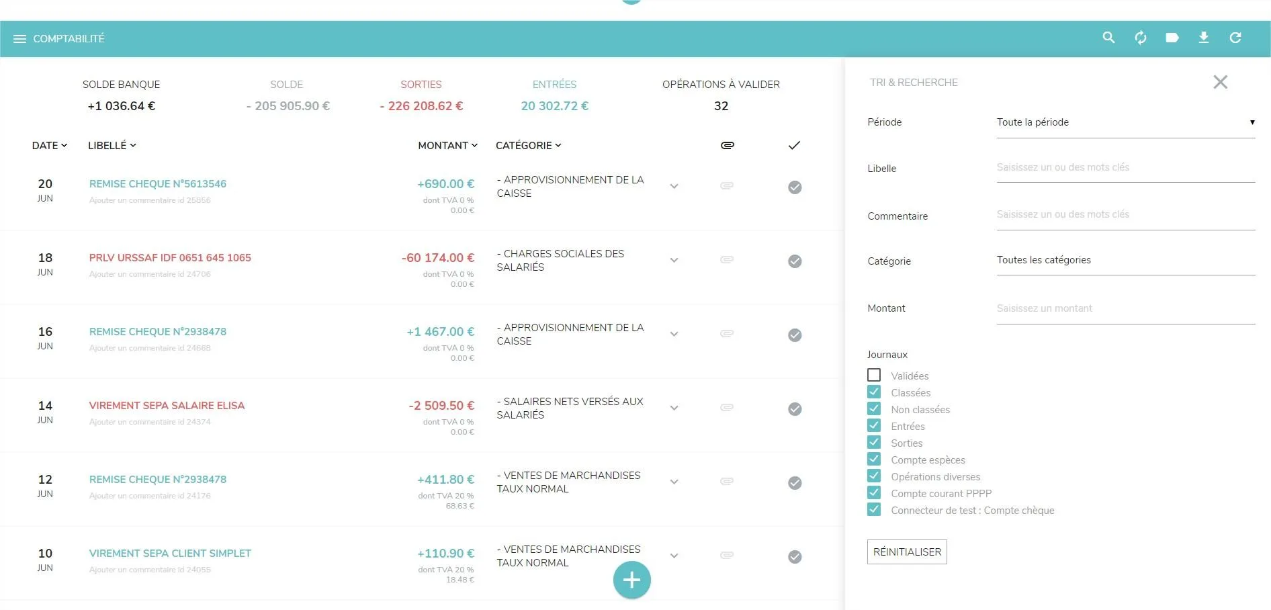Uncheck the Classées checkbox
This screenshot has width=1271, height=610.
click(x=873, y=392)
